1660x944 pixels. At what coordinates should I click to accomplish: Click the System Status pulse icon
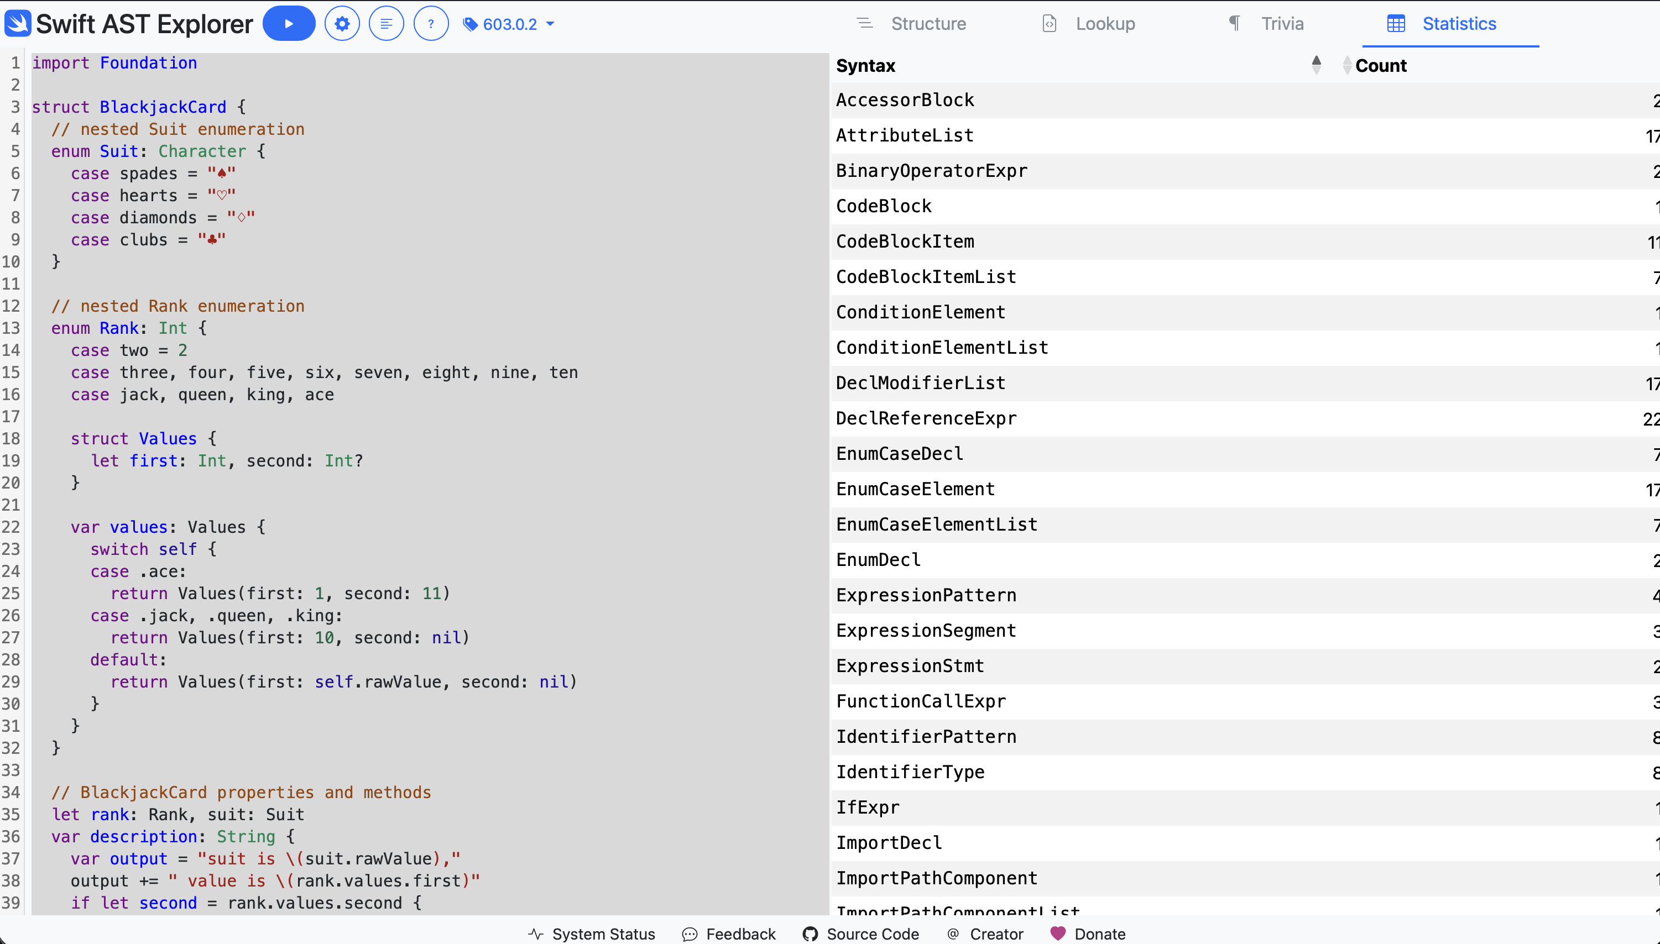[x=536, y=933]
